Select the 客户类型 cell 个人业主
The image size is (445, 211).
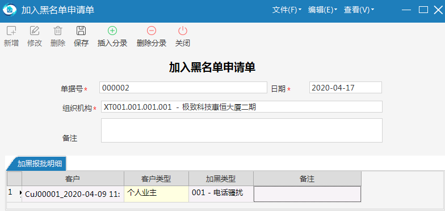157,194
